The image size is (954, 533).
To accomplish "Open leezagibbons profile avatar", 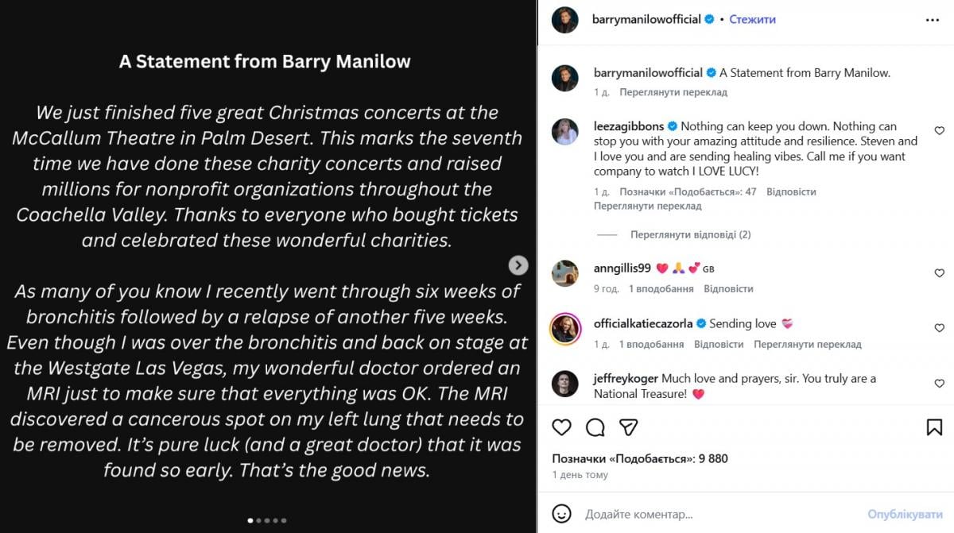I will (565, 132).
